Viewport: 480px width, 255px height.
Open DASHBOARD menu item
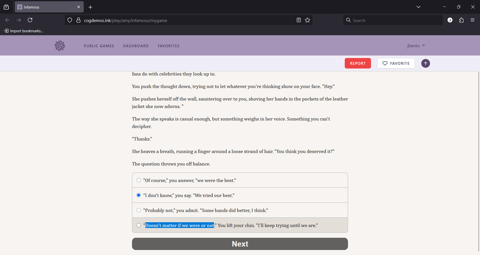click(x=136, y=46)
